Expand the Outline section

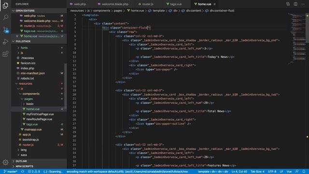pos(39,161)
